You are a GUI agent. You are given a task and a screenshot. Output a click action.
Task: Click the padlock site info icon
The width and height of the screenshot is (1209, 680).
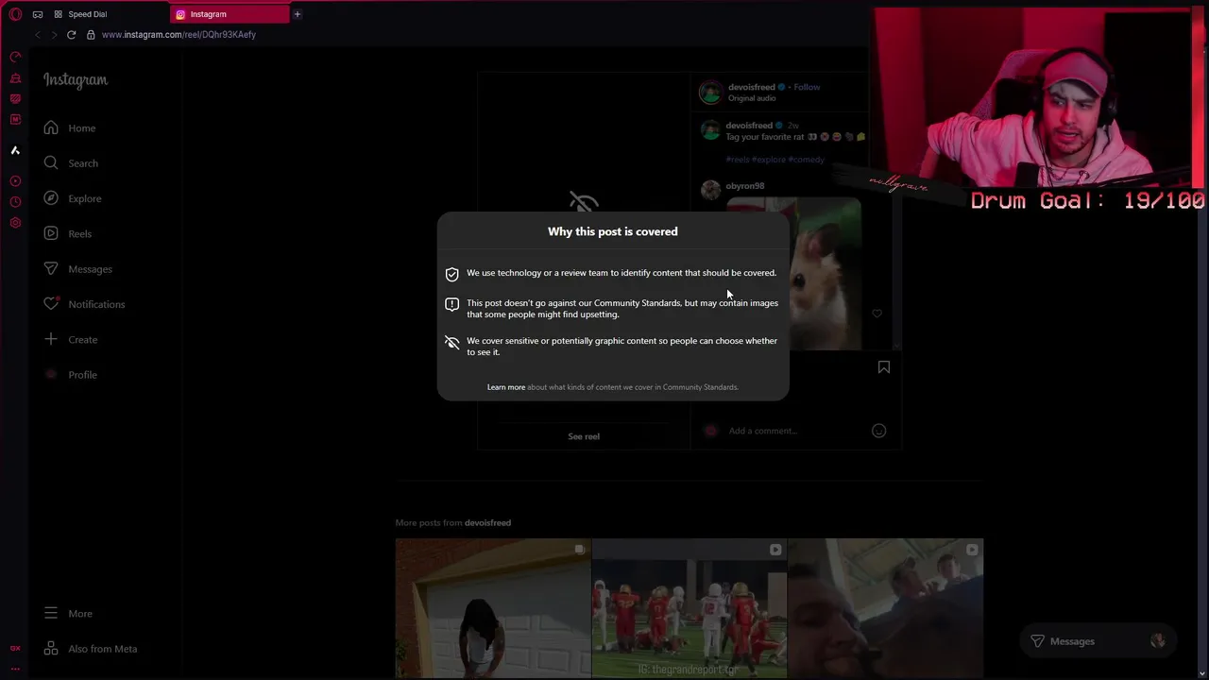[x=91, y=35]
